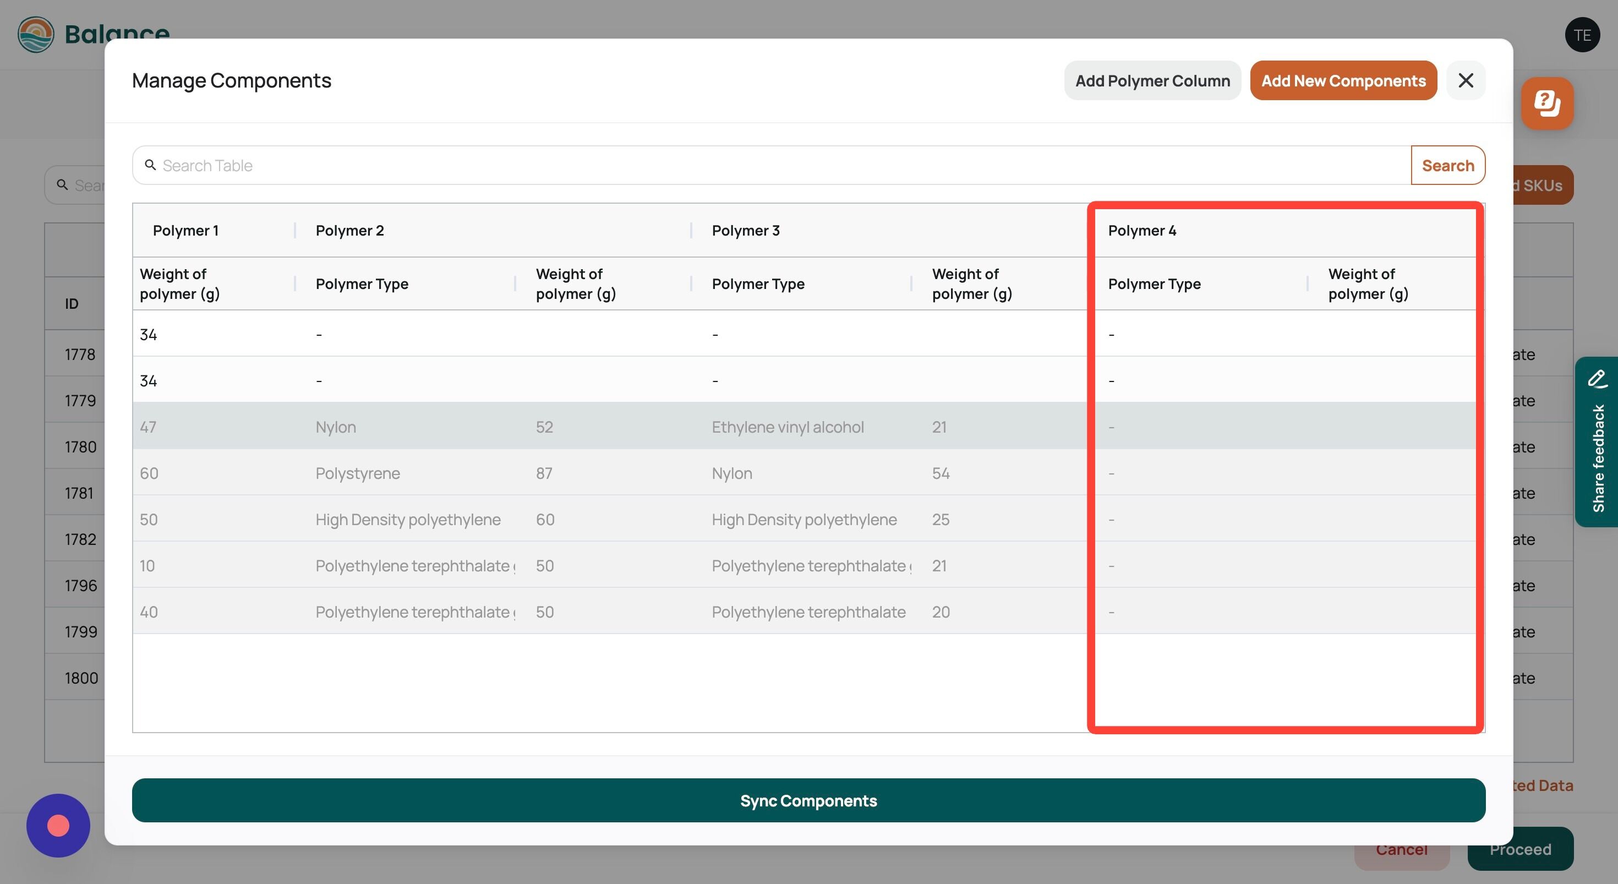
Task: Close the Manage Components dialog
Action: point(1466,80)
